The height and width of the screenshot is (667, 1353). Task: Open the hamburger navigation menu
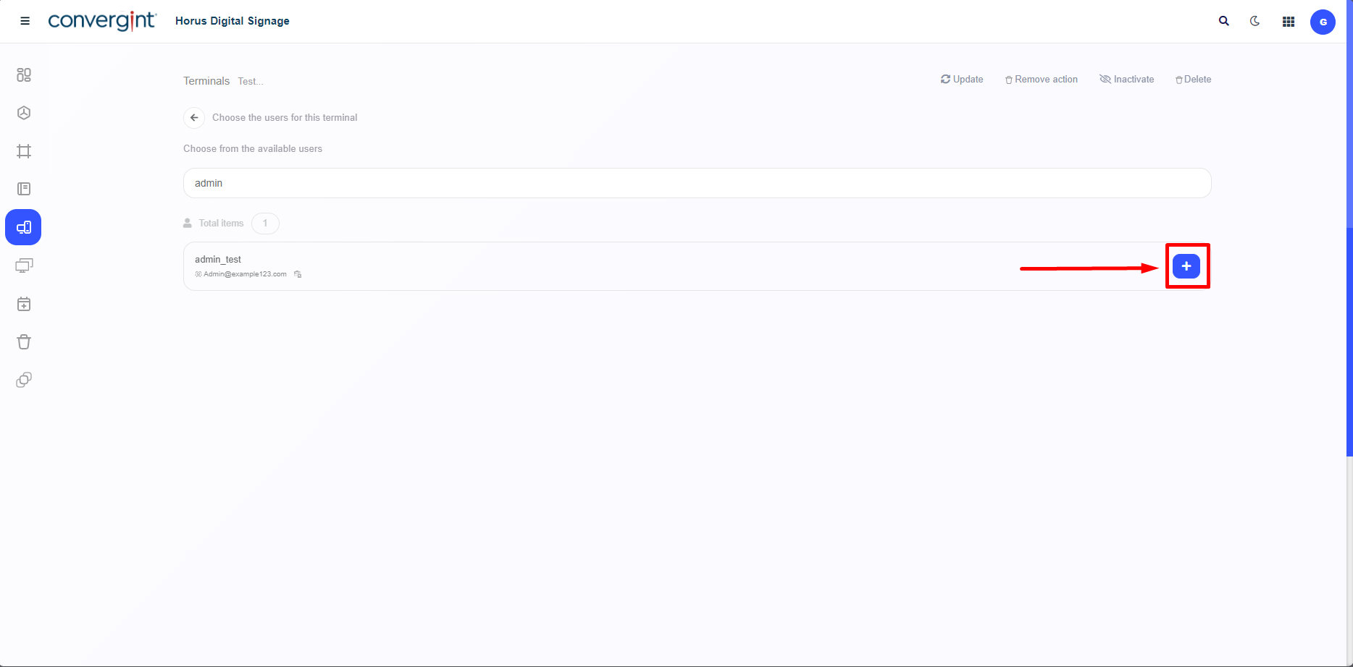click(25, 21)
